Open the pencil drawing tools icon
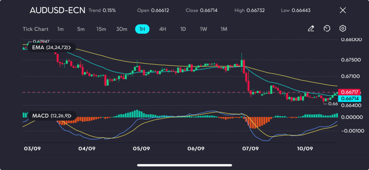The image size is (369, 170). [311, 29]
